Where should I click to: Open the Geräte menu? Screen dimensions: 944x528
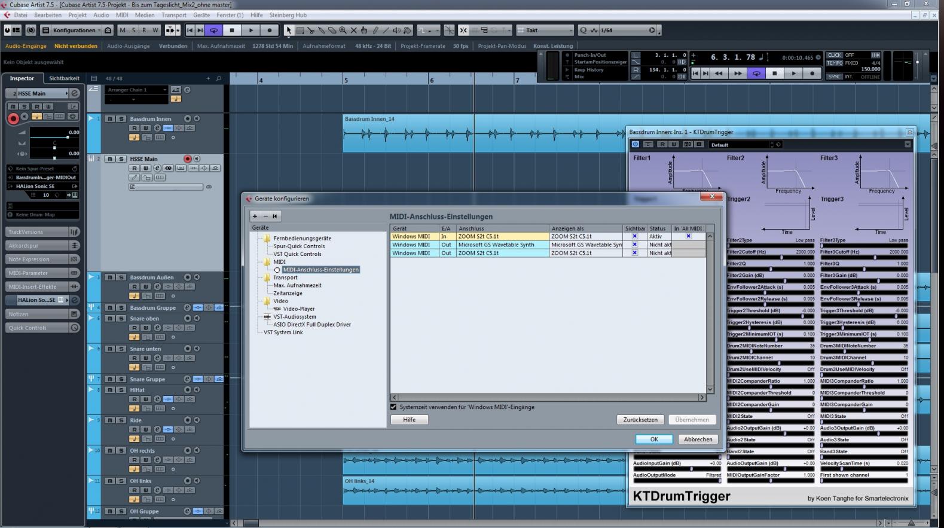click(x=201, y=15)
